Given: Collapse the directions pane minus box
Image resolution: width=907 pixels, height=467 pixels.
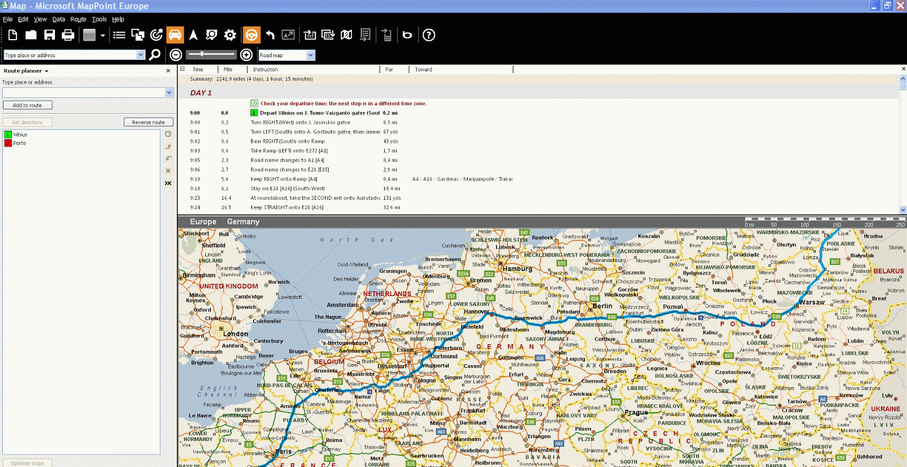Looking at the screenshot, I should tap(183, 69).
